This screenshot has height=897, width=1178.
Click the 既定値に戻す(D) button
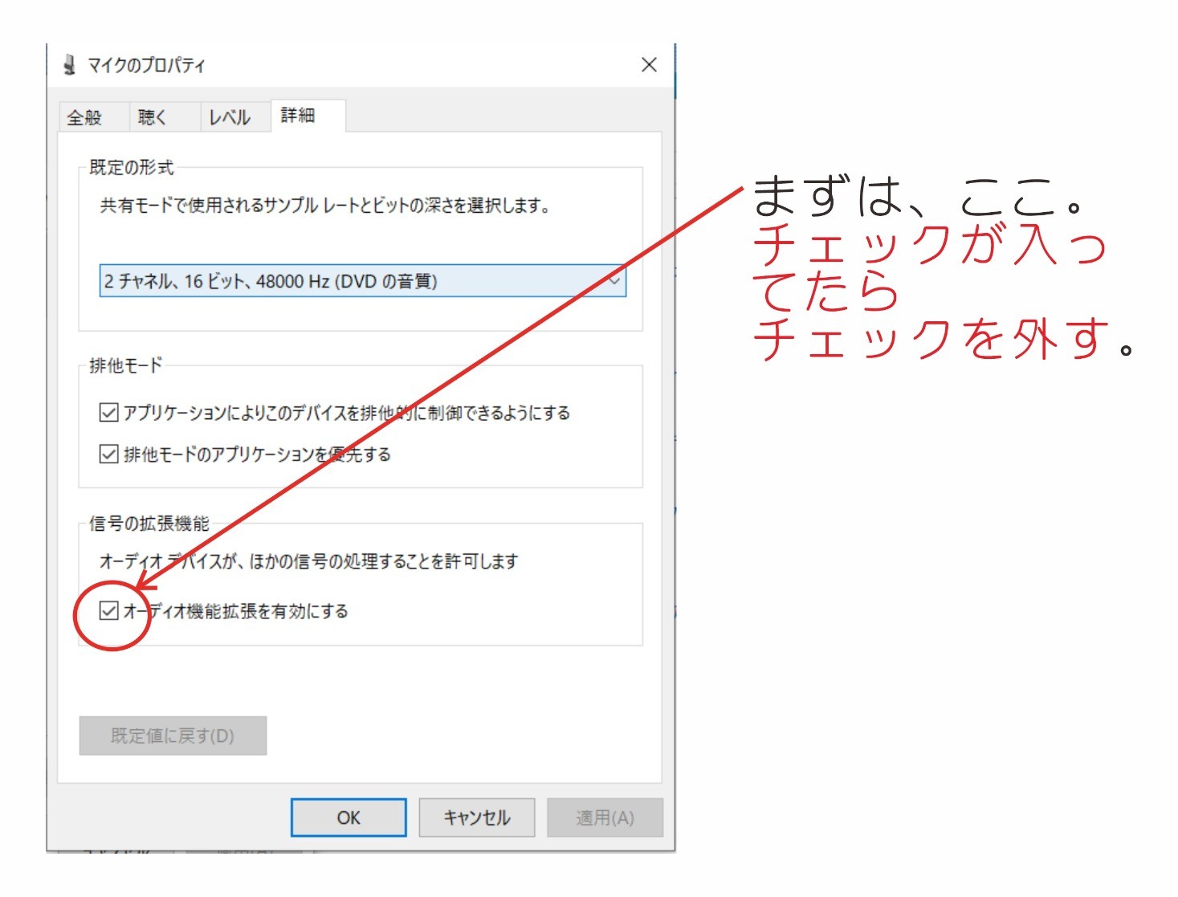click(x=173, y=736)
